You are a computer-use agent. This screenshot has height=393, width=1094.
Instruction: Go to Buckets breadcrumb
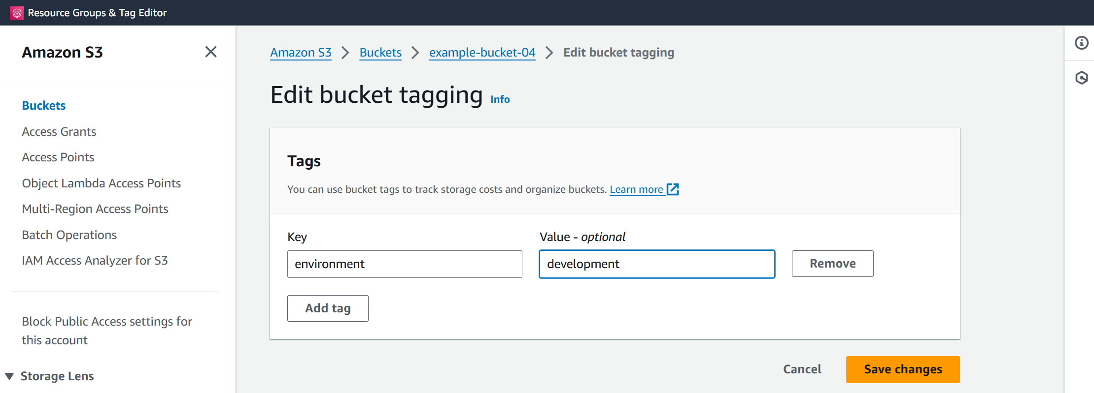click(x=380, y=53)
